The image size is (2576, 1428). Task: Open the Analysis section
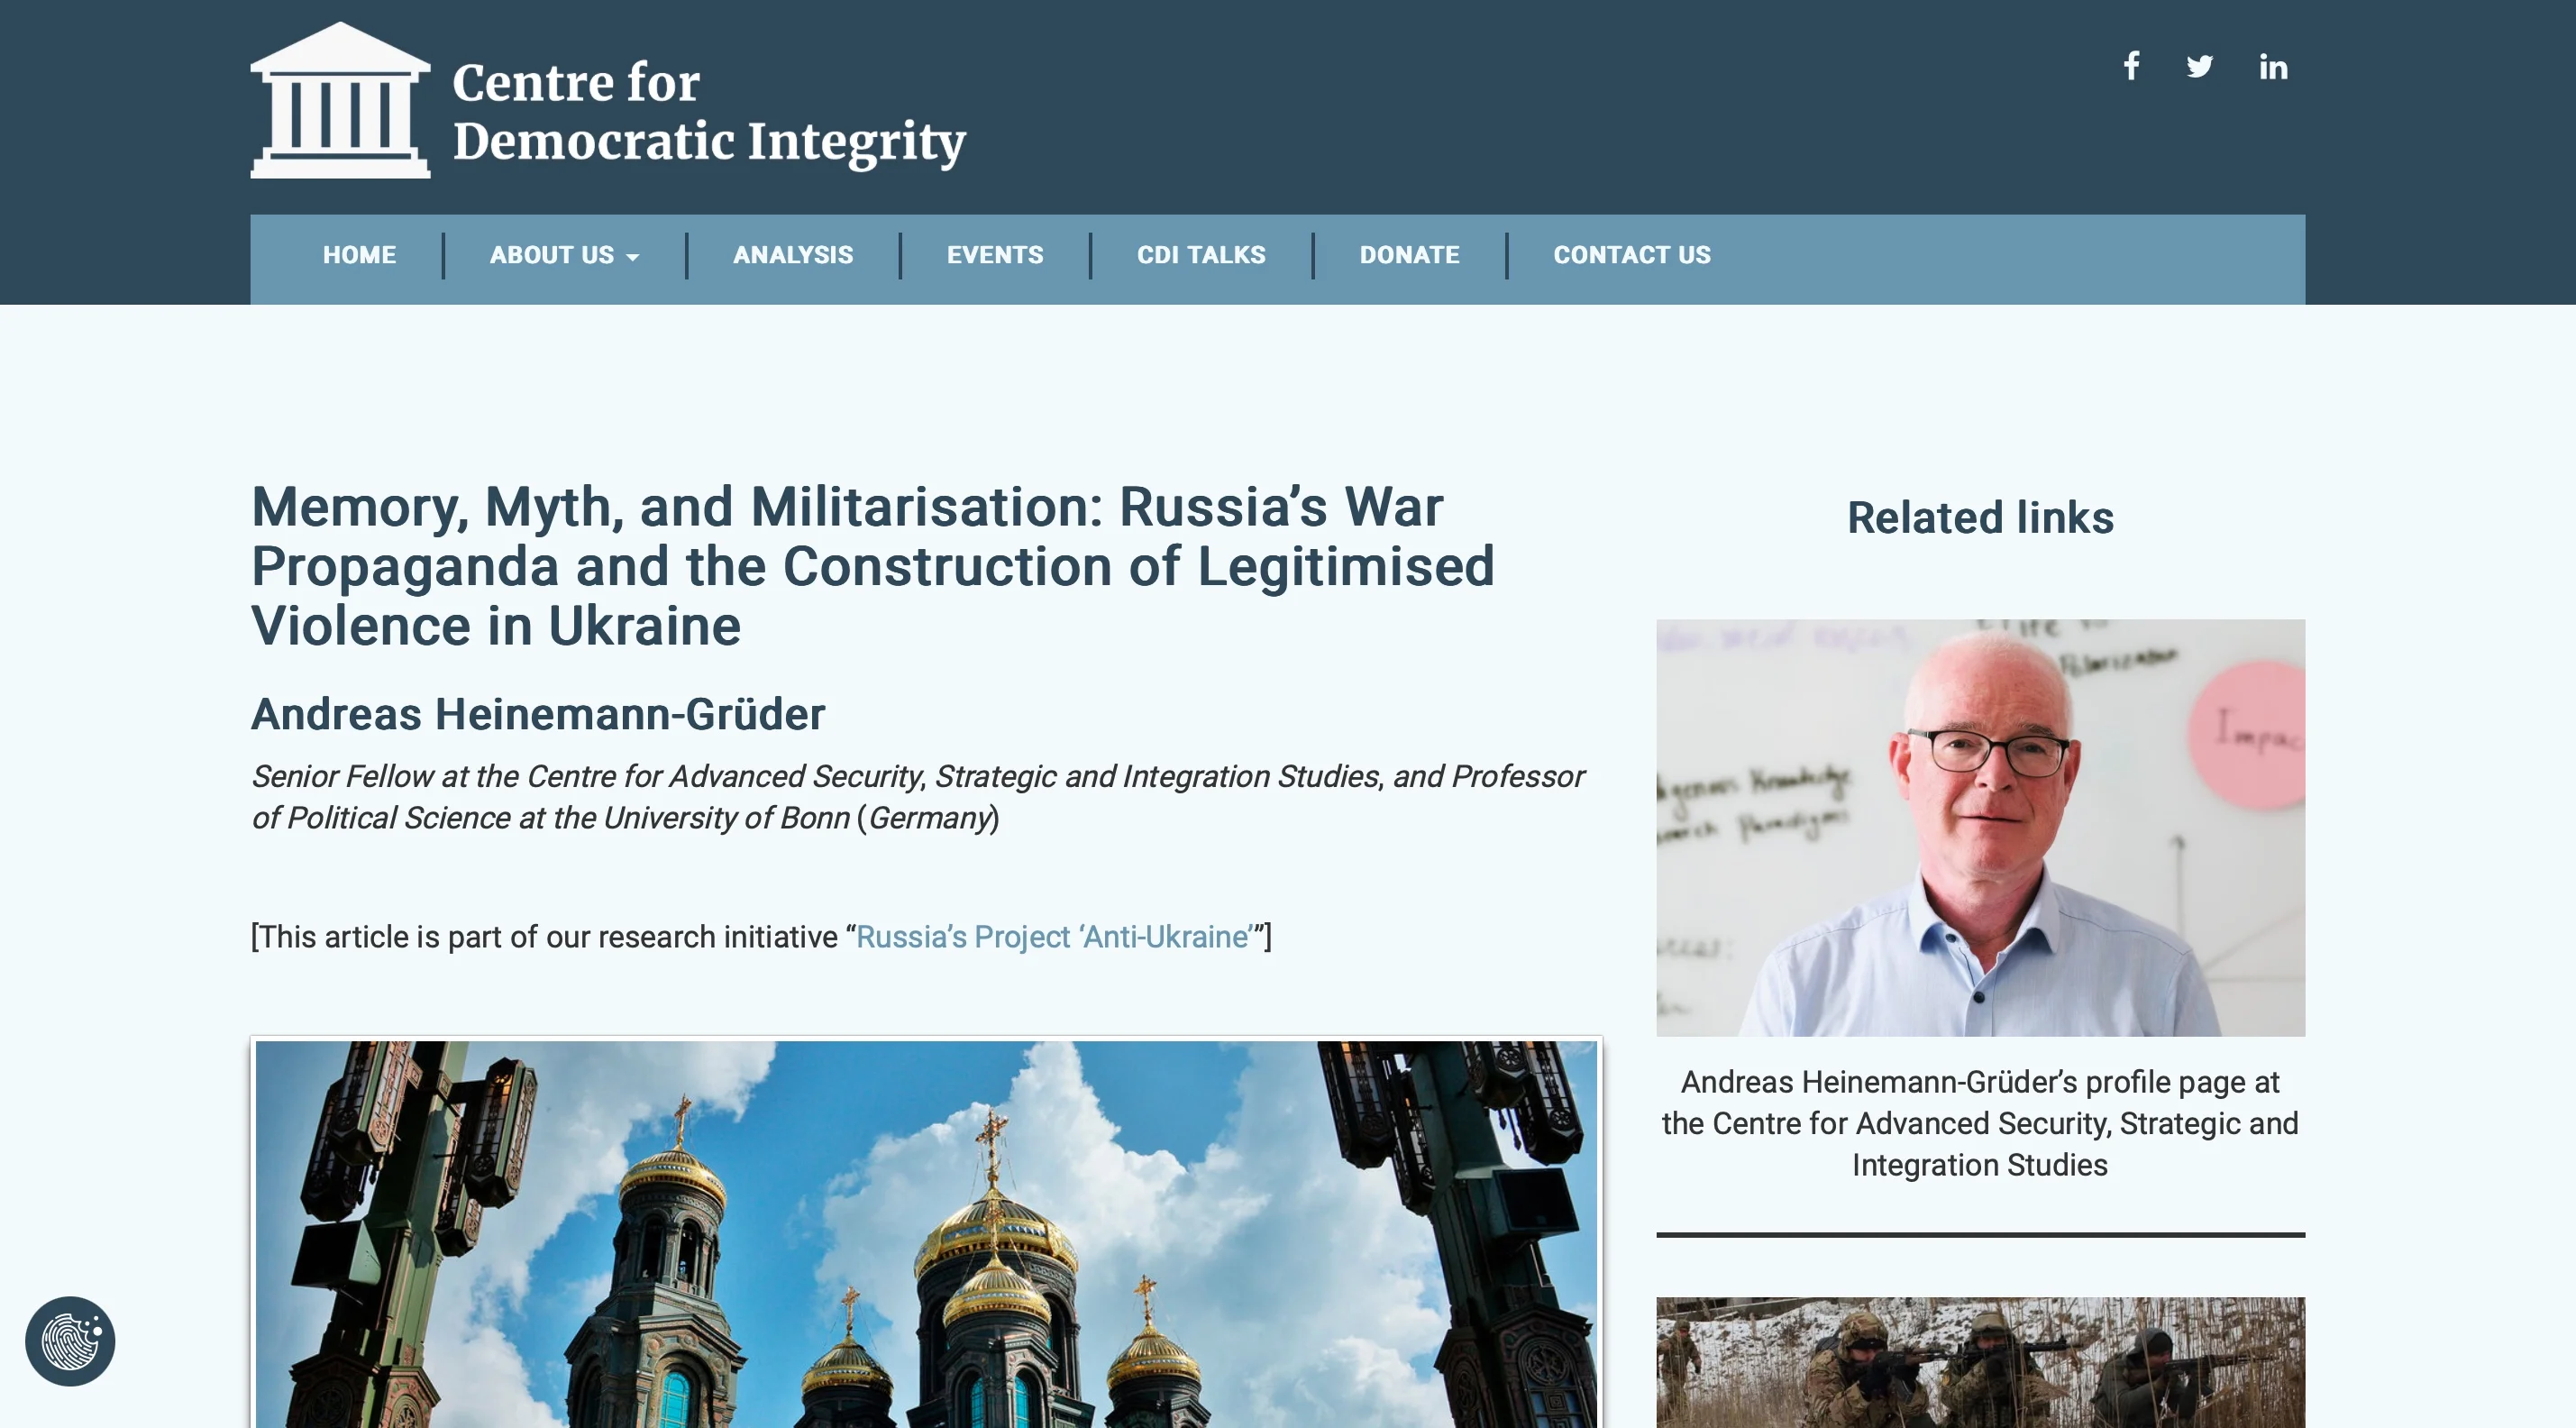tap(792, 256)
